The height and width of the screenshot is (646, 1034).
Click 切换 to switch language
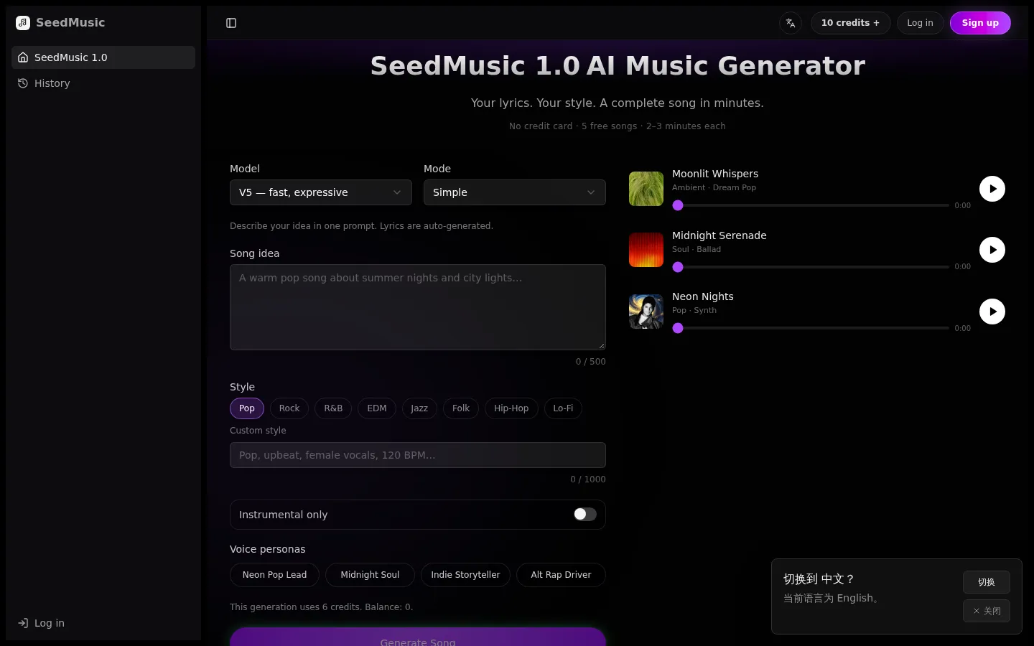(987, 582)
